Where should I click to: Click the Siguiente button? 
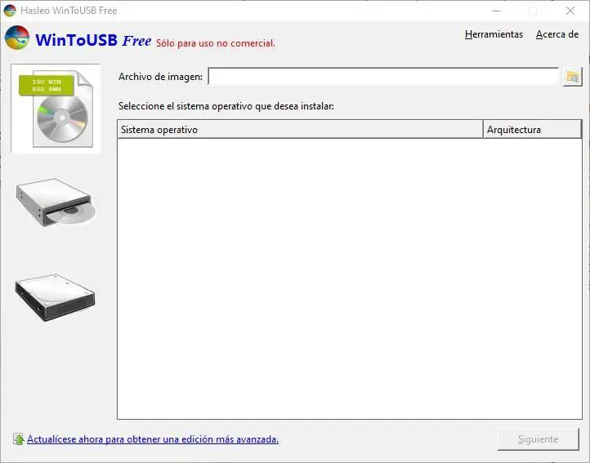pyautogui.click(x=538, y=439)
